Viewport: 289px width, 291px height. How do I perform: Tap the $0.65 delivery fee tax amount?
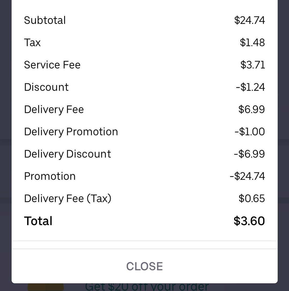[x=252, y=199]
